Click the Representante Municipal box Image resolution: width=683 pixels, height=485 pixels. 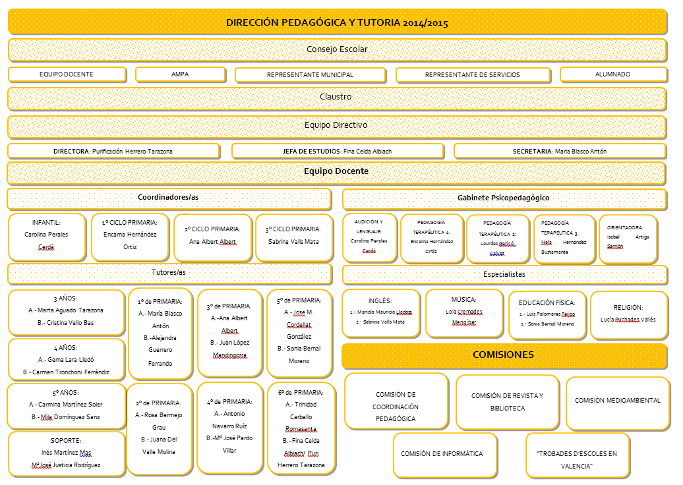click(310, 75)
